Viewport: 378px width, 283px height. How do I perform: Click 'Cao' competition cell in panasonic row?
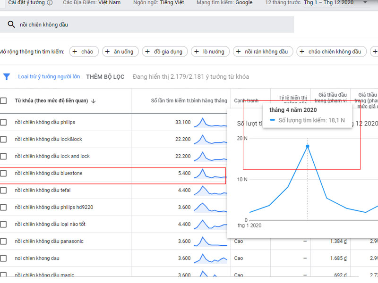239,241
